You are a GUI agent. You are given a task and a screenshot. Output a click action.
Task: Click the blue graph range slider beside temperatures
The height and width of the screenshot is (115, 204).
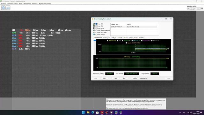coord(95,41)
